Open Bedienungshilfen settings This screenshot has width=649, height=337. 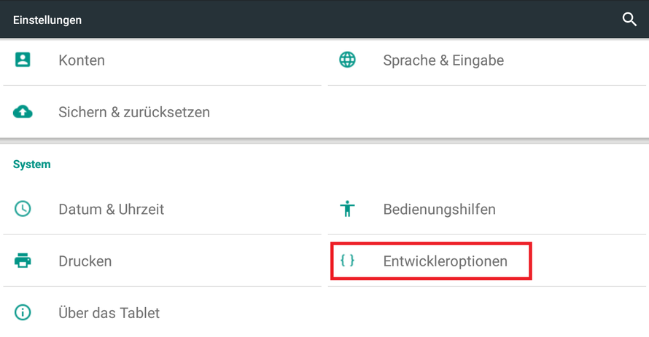[487, 209]
